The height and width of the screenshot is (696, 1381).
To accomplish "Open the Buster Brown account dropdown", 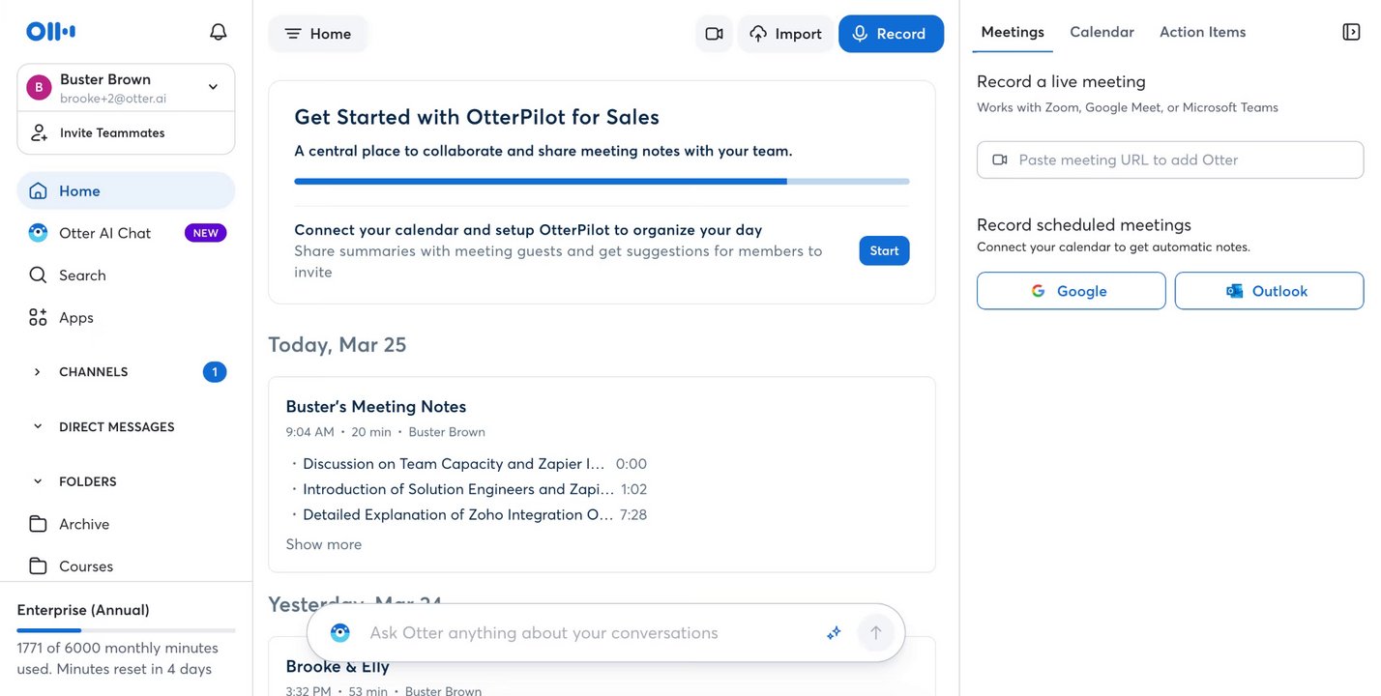I will (x=213, y=87).
